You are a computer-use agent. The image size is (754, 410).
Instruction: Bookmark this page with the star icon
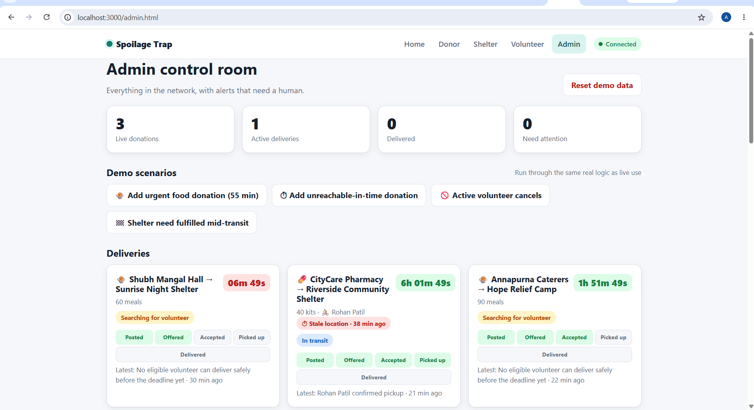[x=701, y=17]
